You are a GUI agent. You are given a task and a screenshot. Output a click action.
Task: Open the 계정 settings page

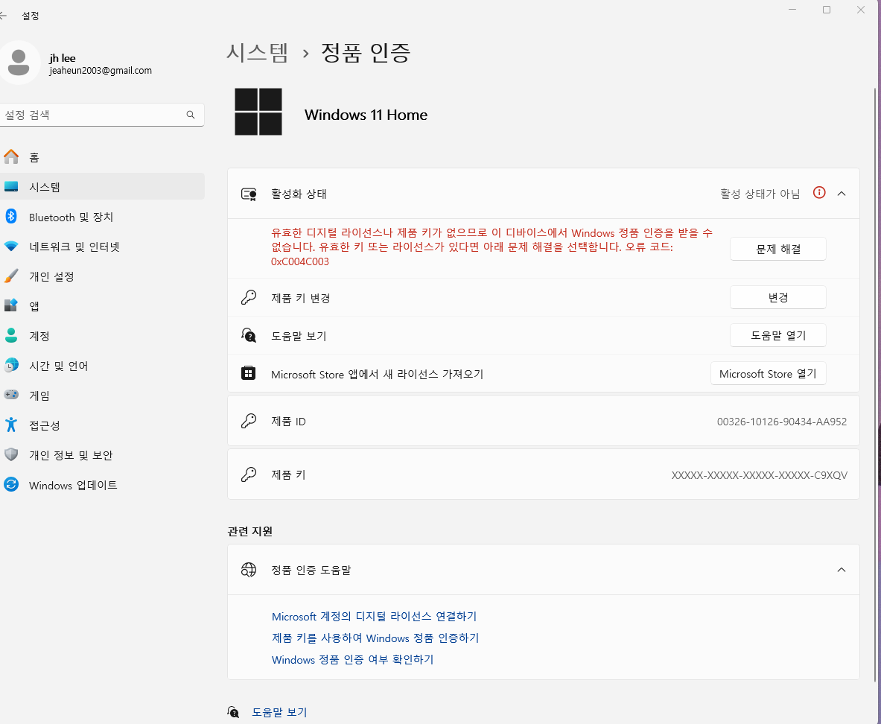tap(102, 336)
